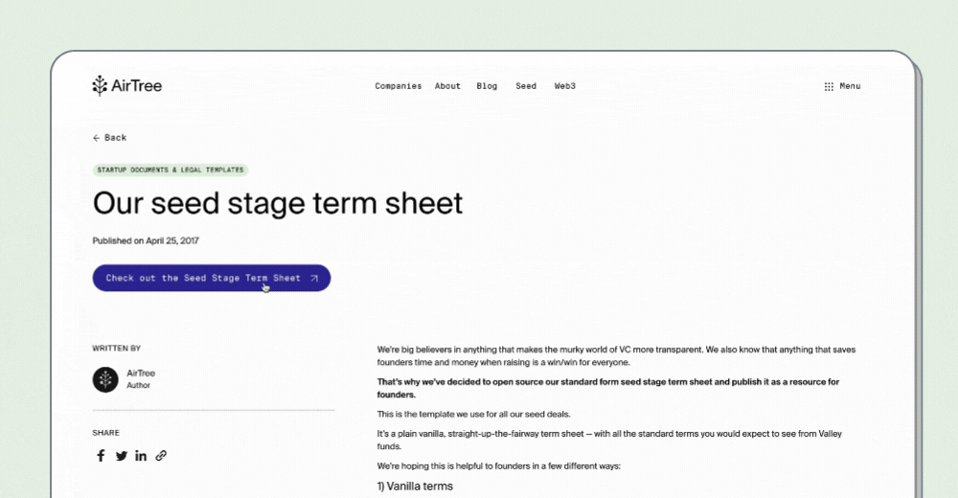
Task: Click the title Our seed stage term sheet
Action: click(278, 203)
